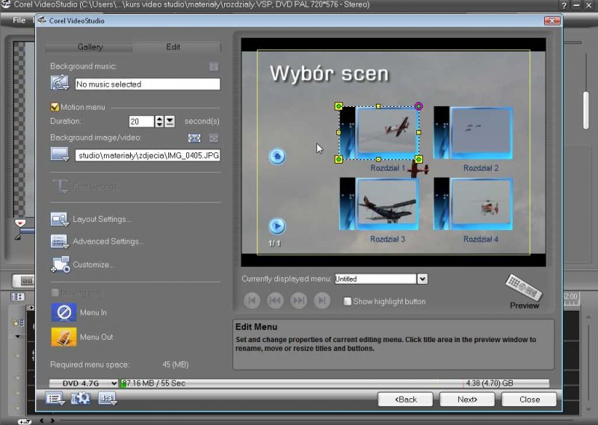This screenshot has height=425, width=598.
Task: Click the Wybór scen title text
Action: [329, 73]
